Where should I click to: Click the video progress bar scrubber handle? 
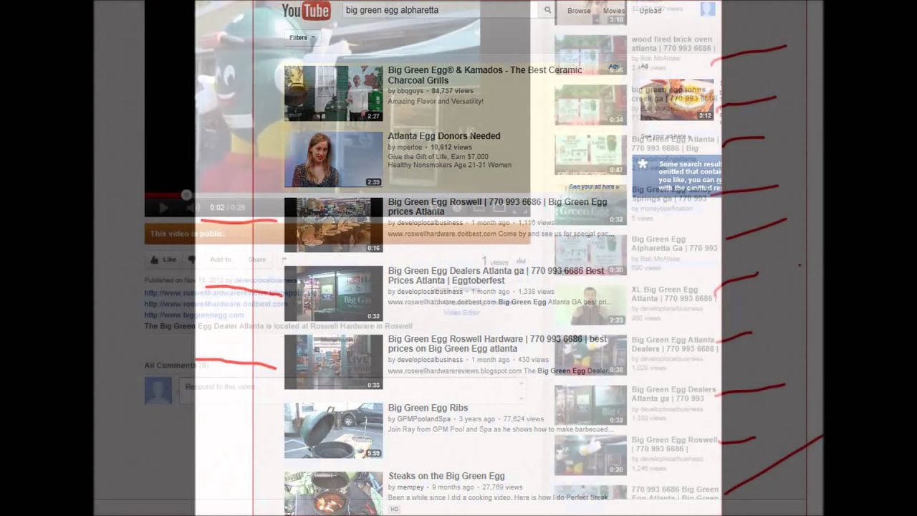coord(186,195)
